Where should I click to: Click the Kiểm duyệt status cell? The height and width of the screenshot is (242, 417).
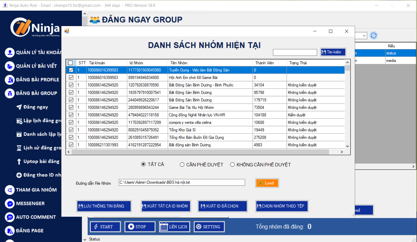click(316, 115)
